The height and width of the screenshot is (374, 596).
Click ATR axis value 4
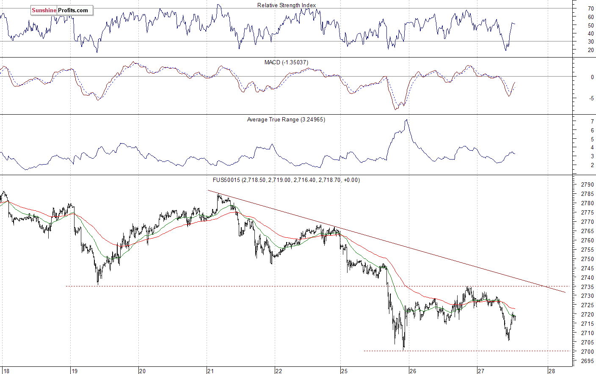click(x=592, y=148)
